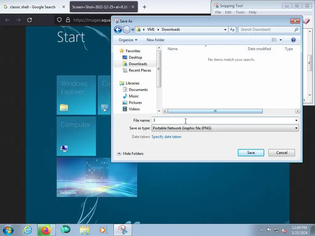The image size is (315, 236).
Task: Click the Back arrow in Save As dialog
Action: (118, 30)
